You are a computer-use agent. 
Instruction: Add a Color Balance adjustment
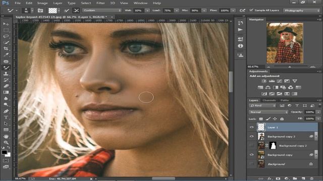tap(268, 87)
